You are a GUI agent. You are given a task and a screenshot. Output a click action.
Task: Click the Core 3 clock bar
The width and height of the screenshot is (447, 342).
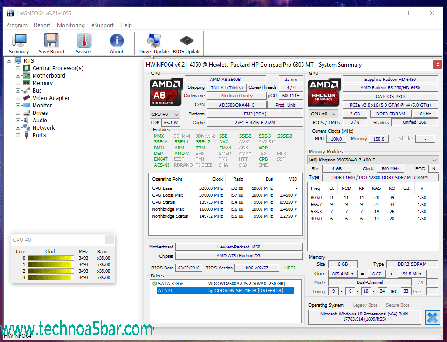point(51,277)
